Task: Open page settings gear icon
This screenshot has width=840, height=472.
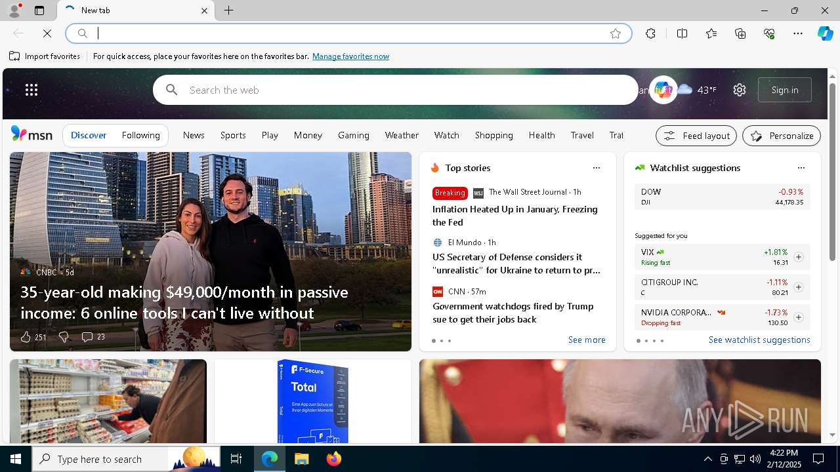Action: click(740, 90)
